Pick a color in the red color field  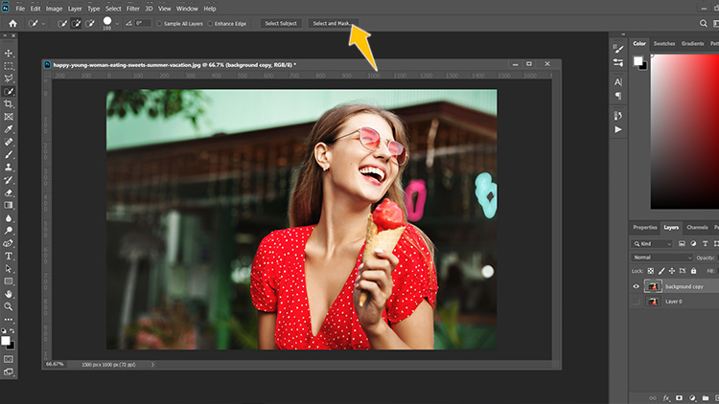pos(684,131)
